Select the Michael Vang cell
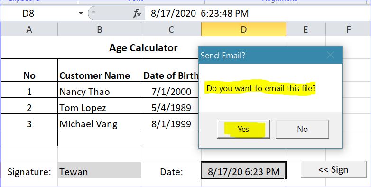The width and height of the screenshot is (371, 187). point(99,124)
